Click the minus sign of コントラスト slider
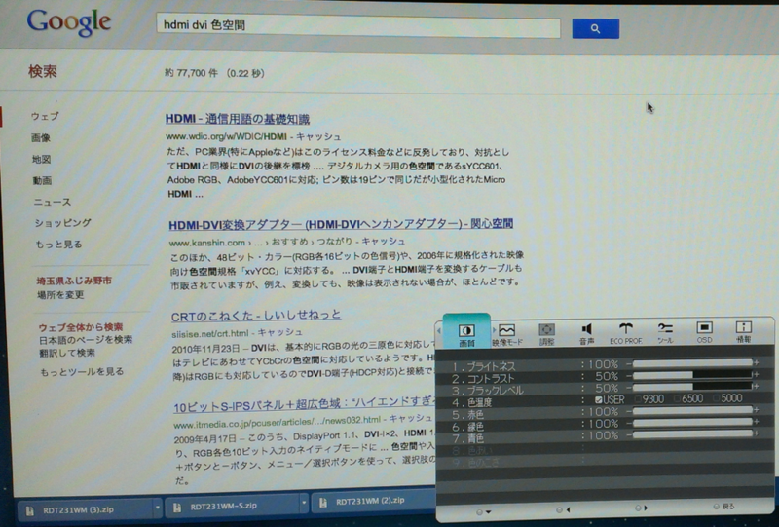Viewport: 779px width, 527px height. (629, 376)
